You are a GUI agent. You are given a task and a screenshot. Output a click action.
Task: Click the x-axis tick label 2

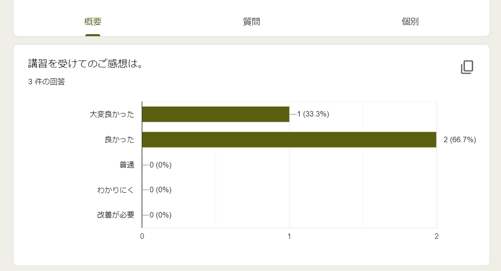(437, 236)
